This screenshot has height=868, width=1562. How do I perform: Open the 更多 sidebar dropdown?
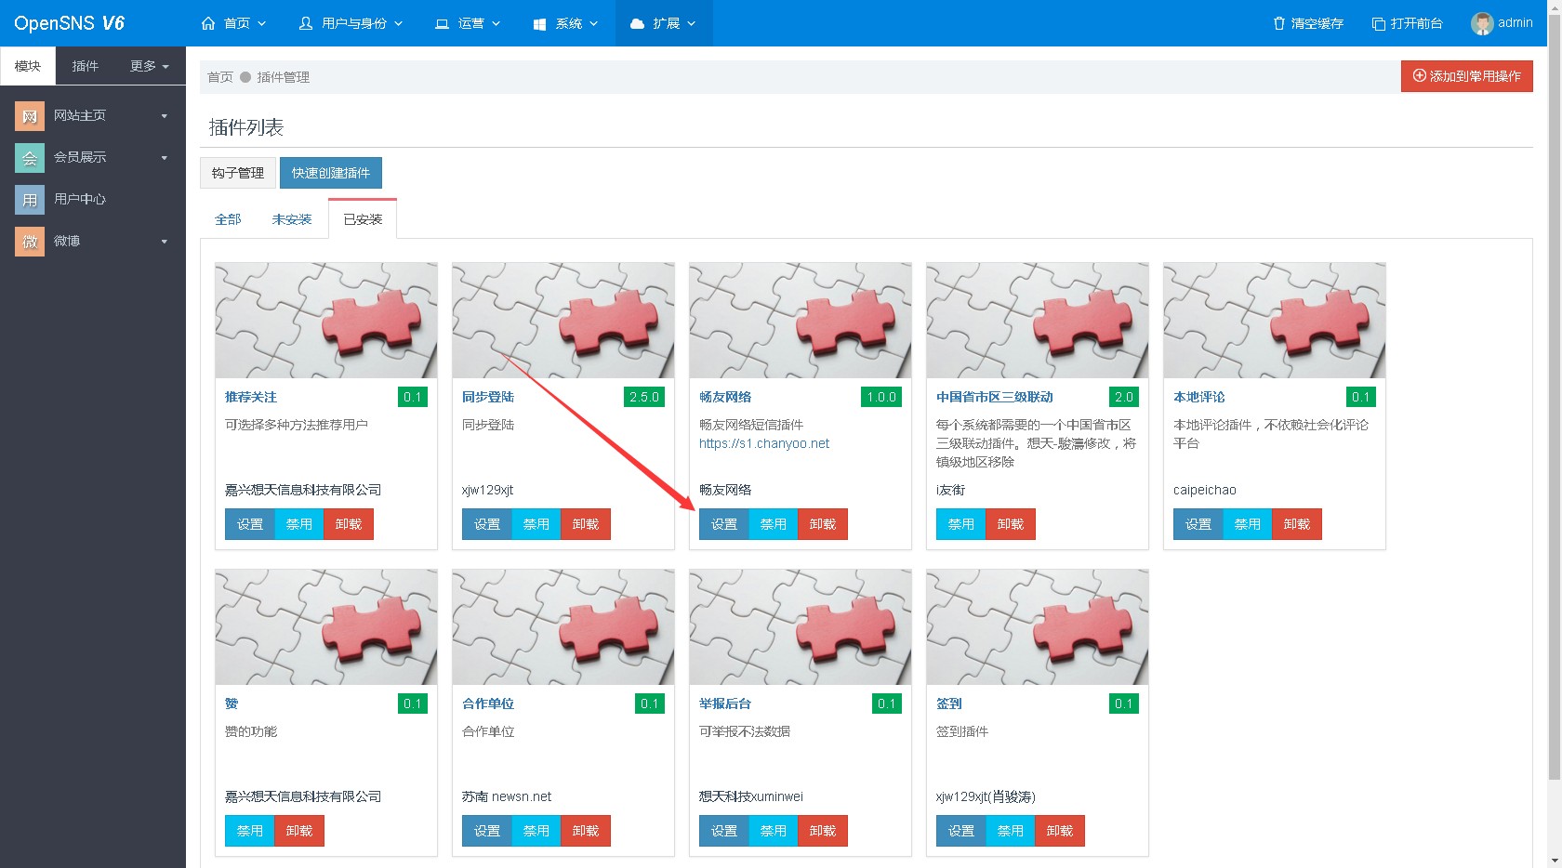pos(150,66)
